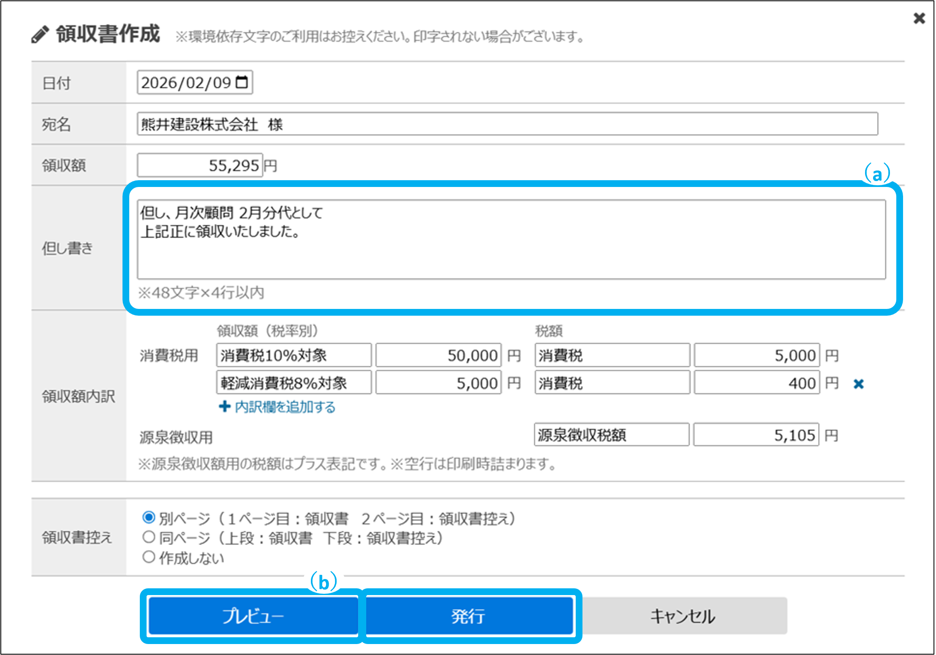This screenshot has width=936, height=655.
Task: Delete the 8% reduced tax breakdown row
Action: click(x=858, y=384)
